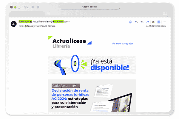Image resolution: width=179 pixels, height=119 pixels.
Task: Click the Reply All arrow icon
Action: pyautogui.click(x=142, y=22)
